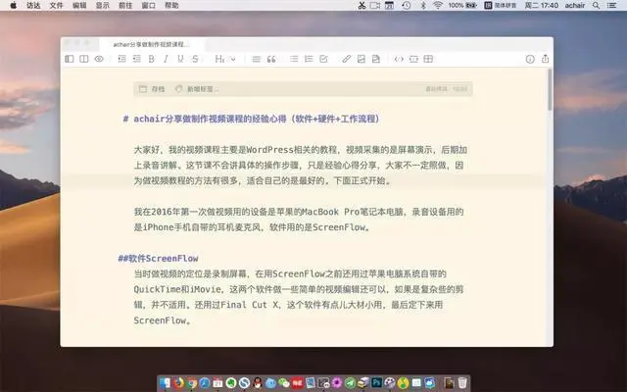Open the 编辑 menu
Viewport: 627px width, 392px height.
(x=79, y=5)
